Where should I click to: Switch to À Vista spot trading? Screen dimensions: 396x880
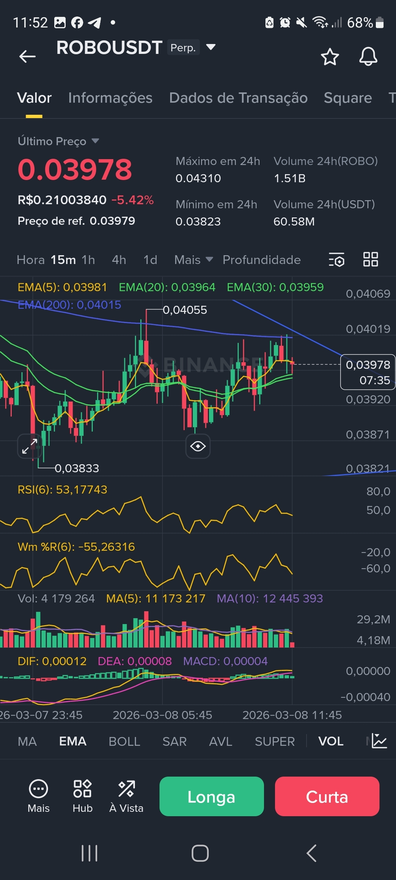[x=126, y=796]
